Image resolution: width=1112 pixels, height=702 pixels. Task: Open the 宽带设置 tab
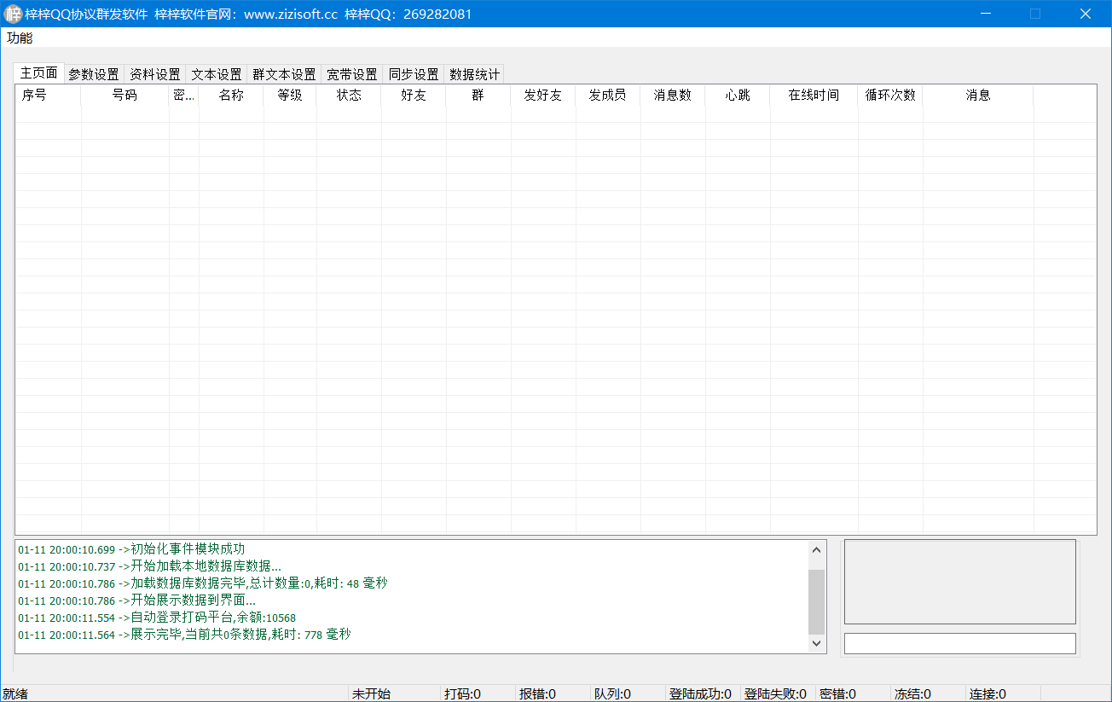[352, 74]
